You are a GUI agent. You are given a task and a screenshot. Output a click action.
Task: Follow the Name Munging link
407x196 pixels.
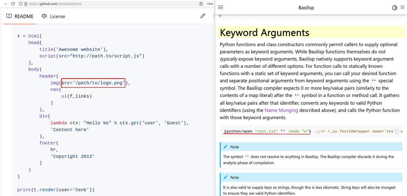click(x=281, y=110)
